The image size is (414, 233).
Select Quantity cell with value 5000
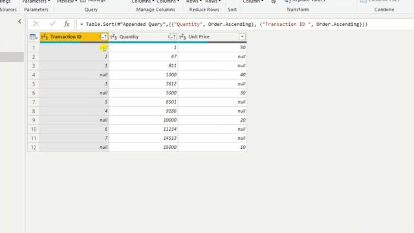pyautogui.click(x=144, y=93)
